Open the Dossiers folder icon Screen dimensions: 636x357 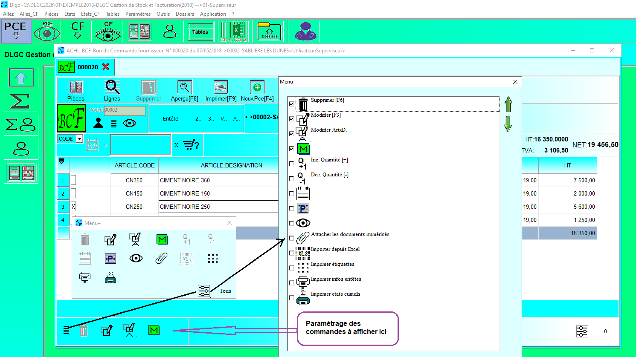269,32
